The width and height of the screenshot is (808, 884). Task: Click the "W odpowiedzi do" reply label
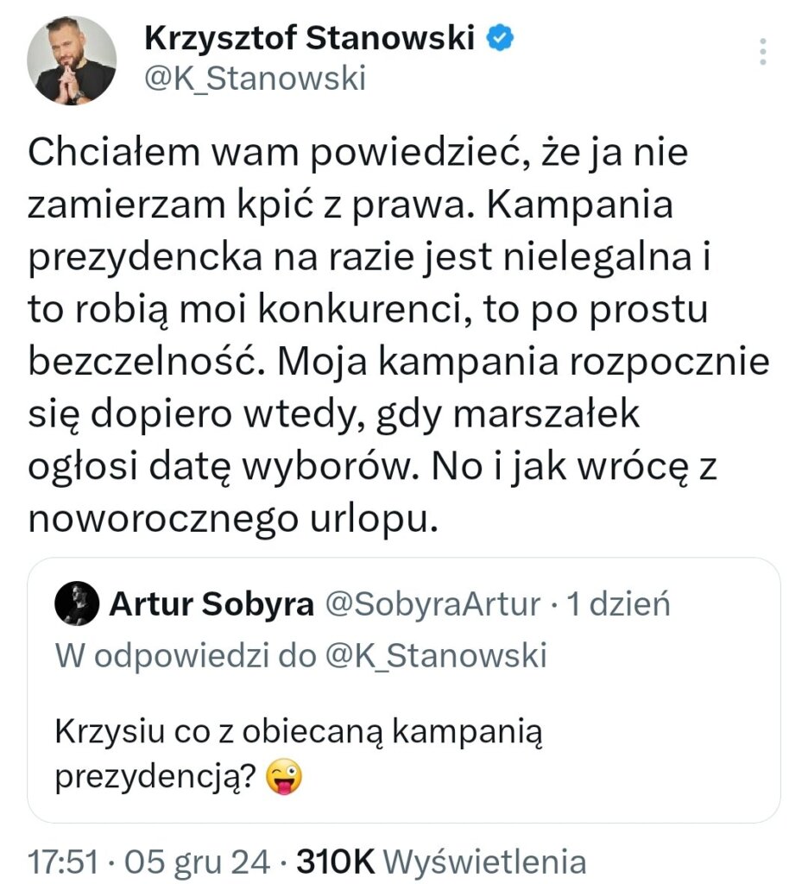click(186, 656)
